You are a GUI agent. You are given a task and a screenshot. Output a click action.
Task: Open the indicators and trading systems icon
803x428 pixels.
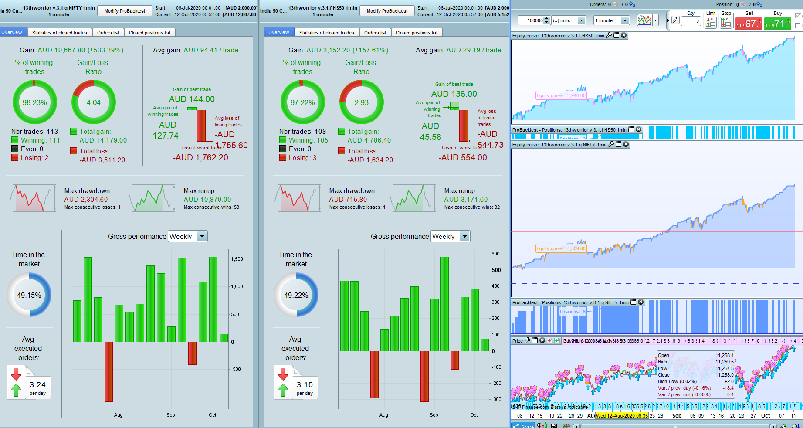pos(644,20)
